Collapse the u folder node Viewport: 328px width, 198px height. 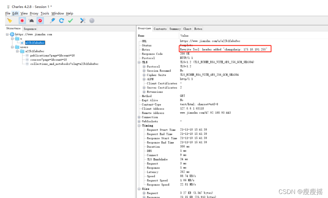pyautogui.click(x=12, y=39)
